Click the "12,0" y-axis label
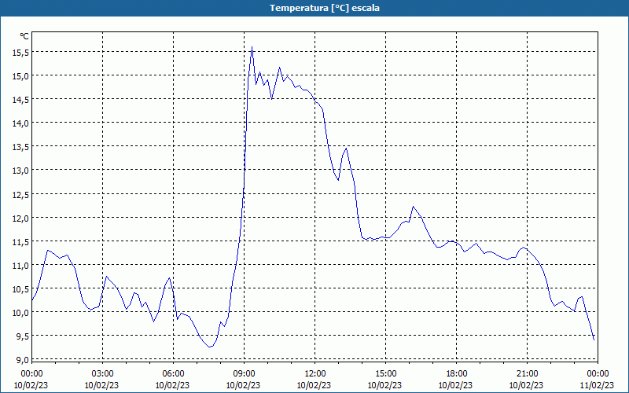This screenshot has height=393, width=629. point(21,218)
